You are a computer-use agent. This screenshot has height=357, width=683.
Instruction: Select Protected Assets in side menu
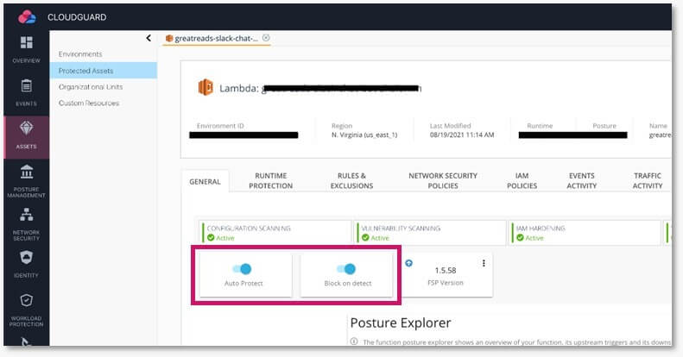pyautogui.click(x=104, y=71)
